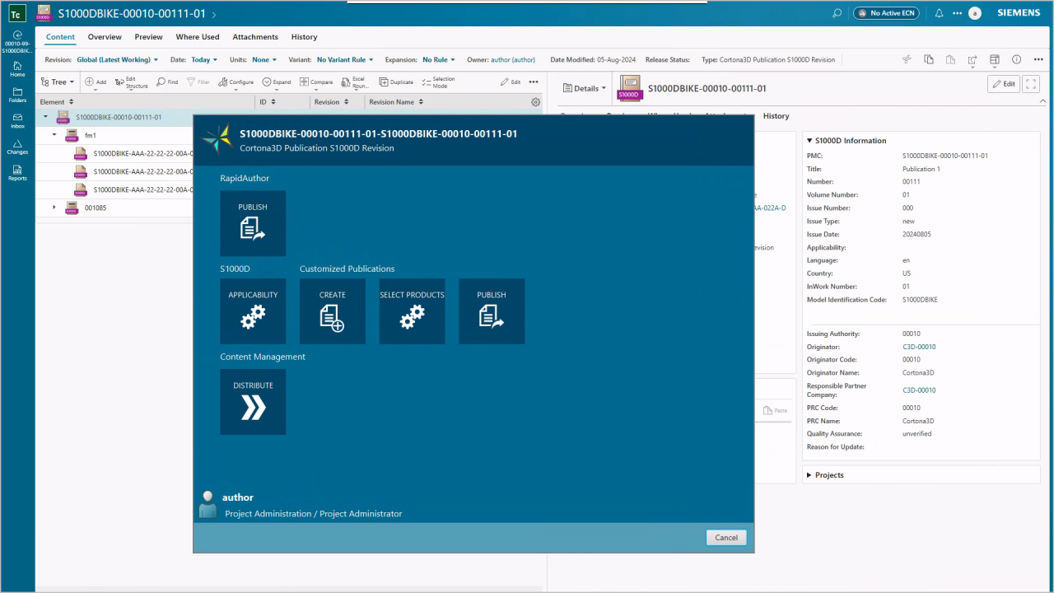Open the Share icon menu
Viewport: 1054px width, 593px height.
click(972, 59)
